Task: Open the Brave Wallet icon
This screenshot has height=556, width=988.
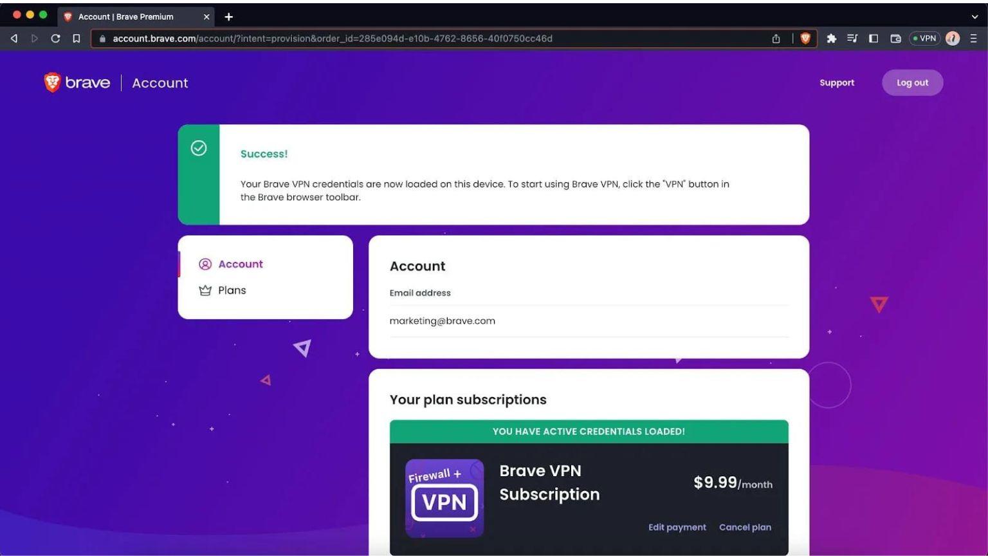Action: coord(895,39)
